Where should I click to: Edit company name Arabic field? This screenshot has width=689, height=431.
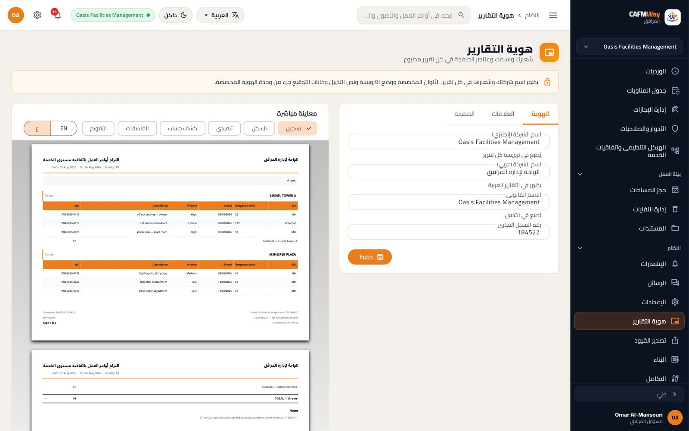(449, 172)
